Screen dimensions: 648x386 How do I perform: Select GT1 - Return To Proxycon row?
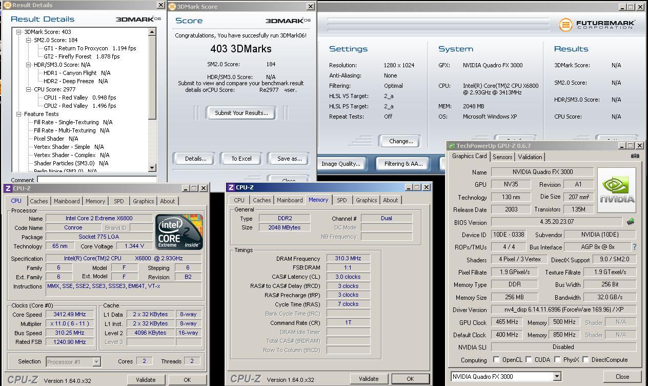click(90, 48)
